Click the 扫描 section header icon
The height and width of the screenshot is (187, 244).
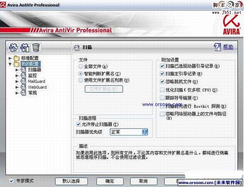click(77, 48)
